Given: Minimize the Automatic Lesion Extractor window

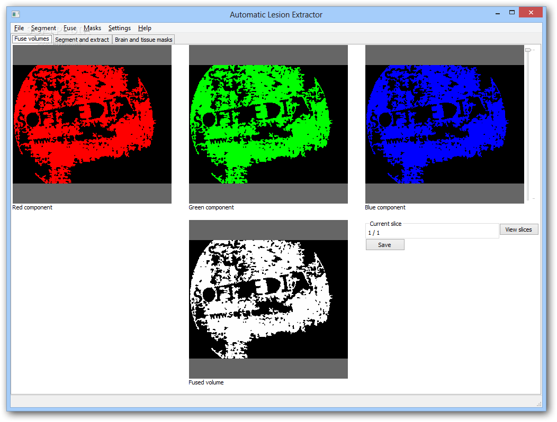Looking at the screenshot, I should 498,13.
